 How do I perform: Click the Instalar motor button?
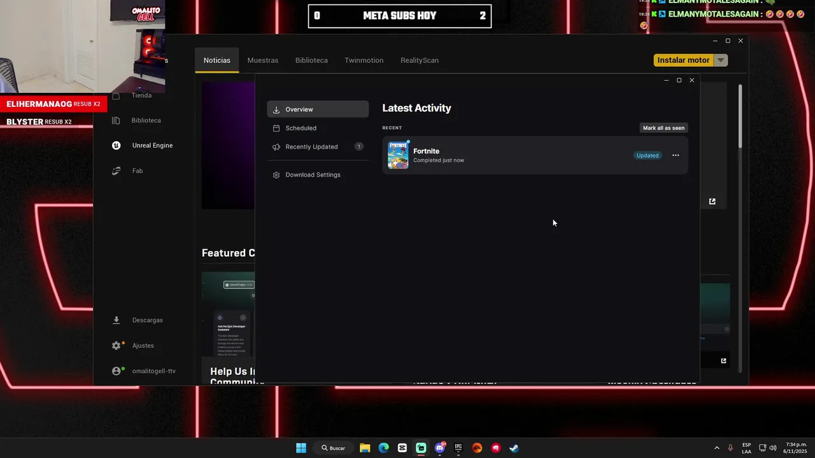click(x=683, y=60)
